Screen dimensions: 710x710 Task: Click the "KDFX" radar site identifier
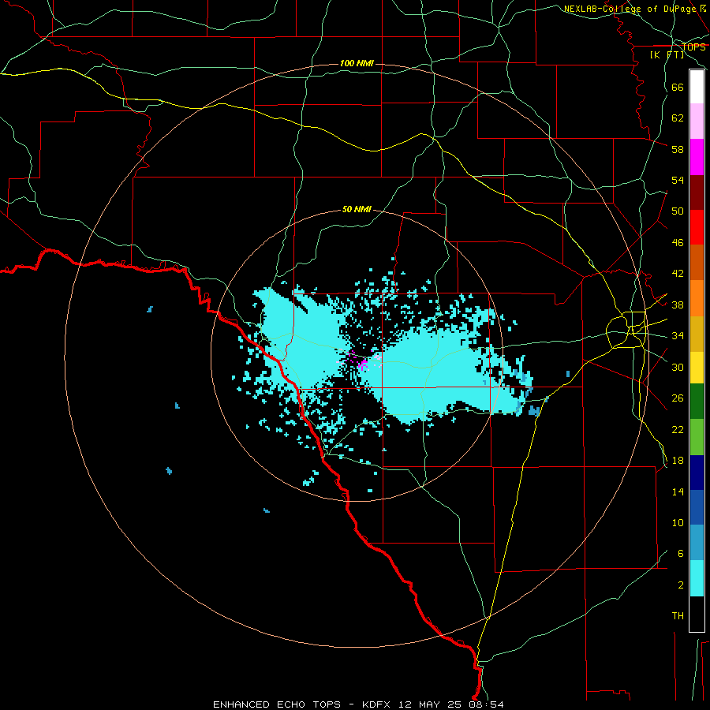click(378, 704)
